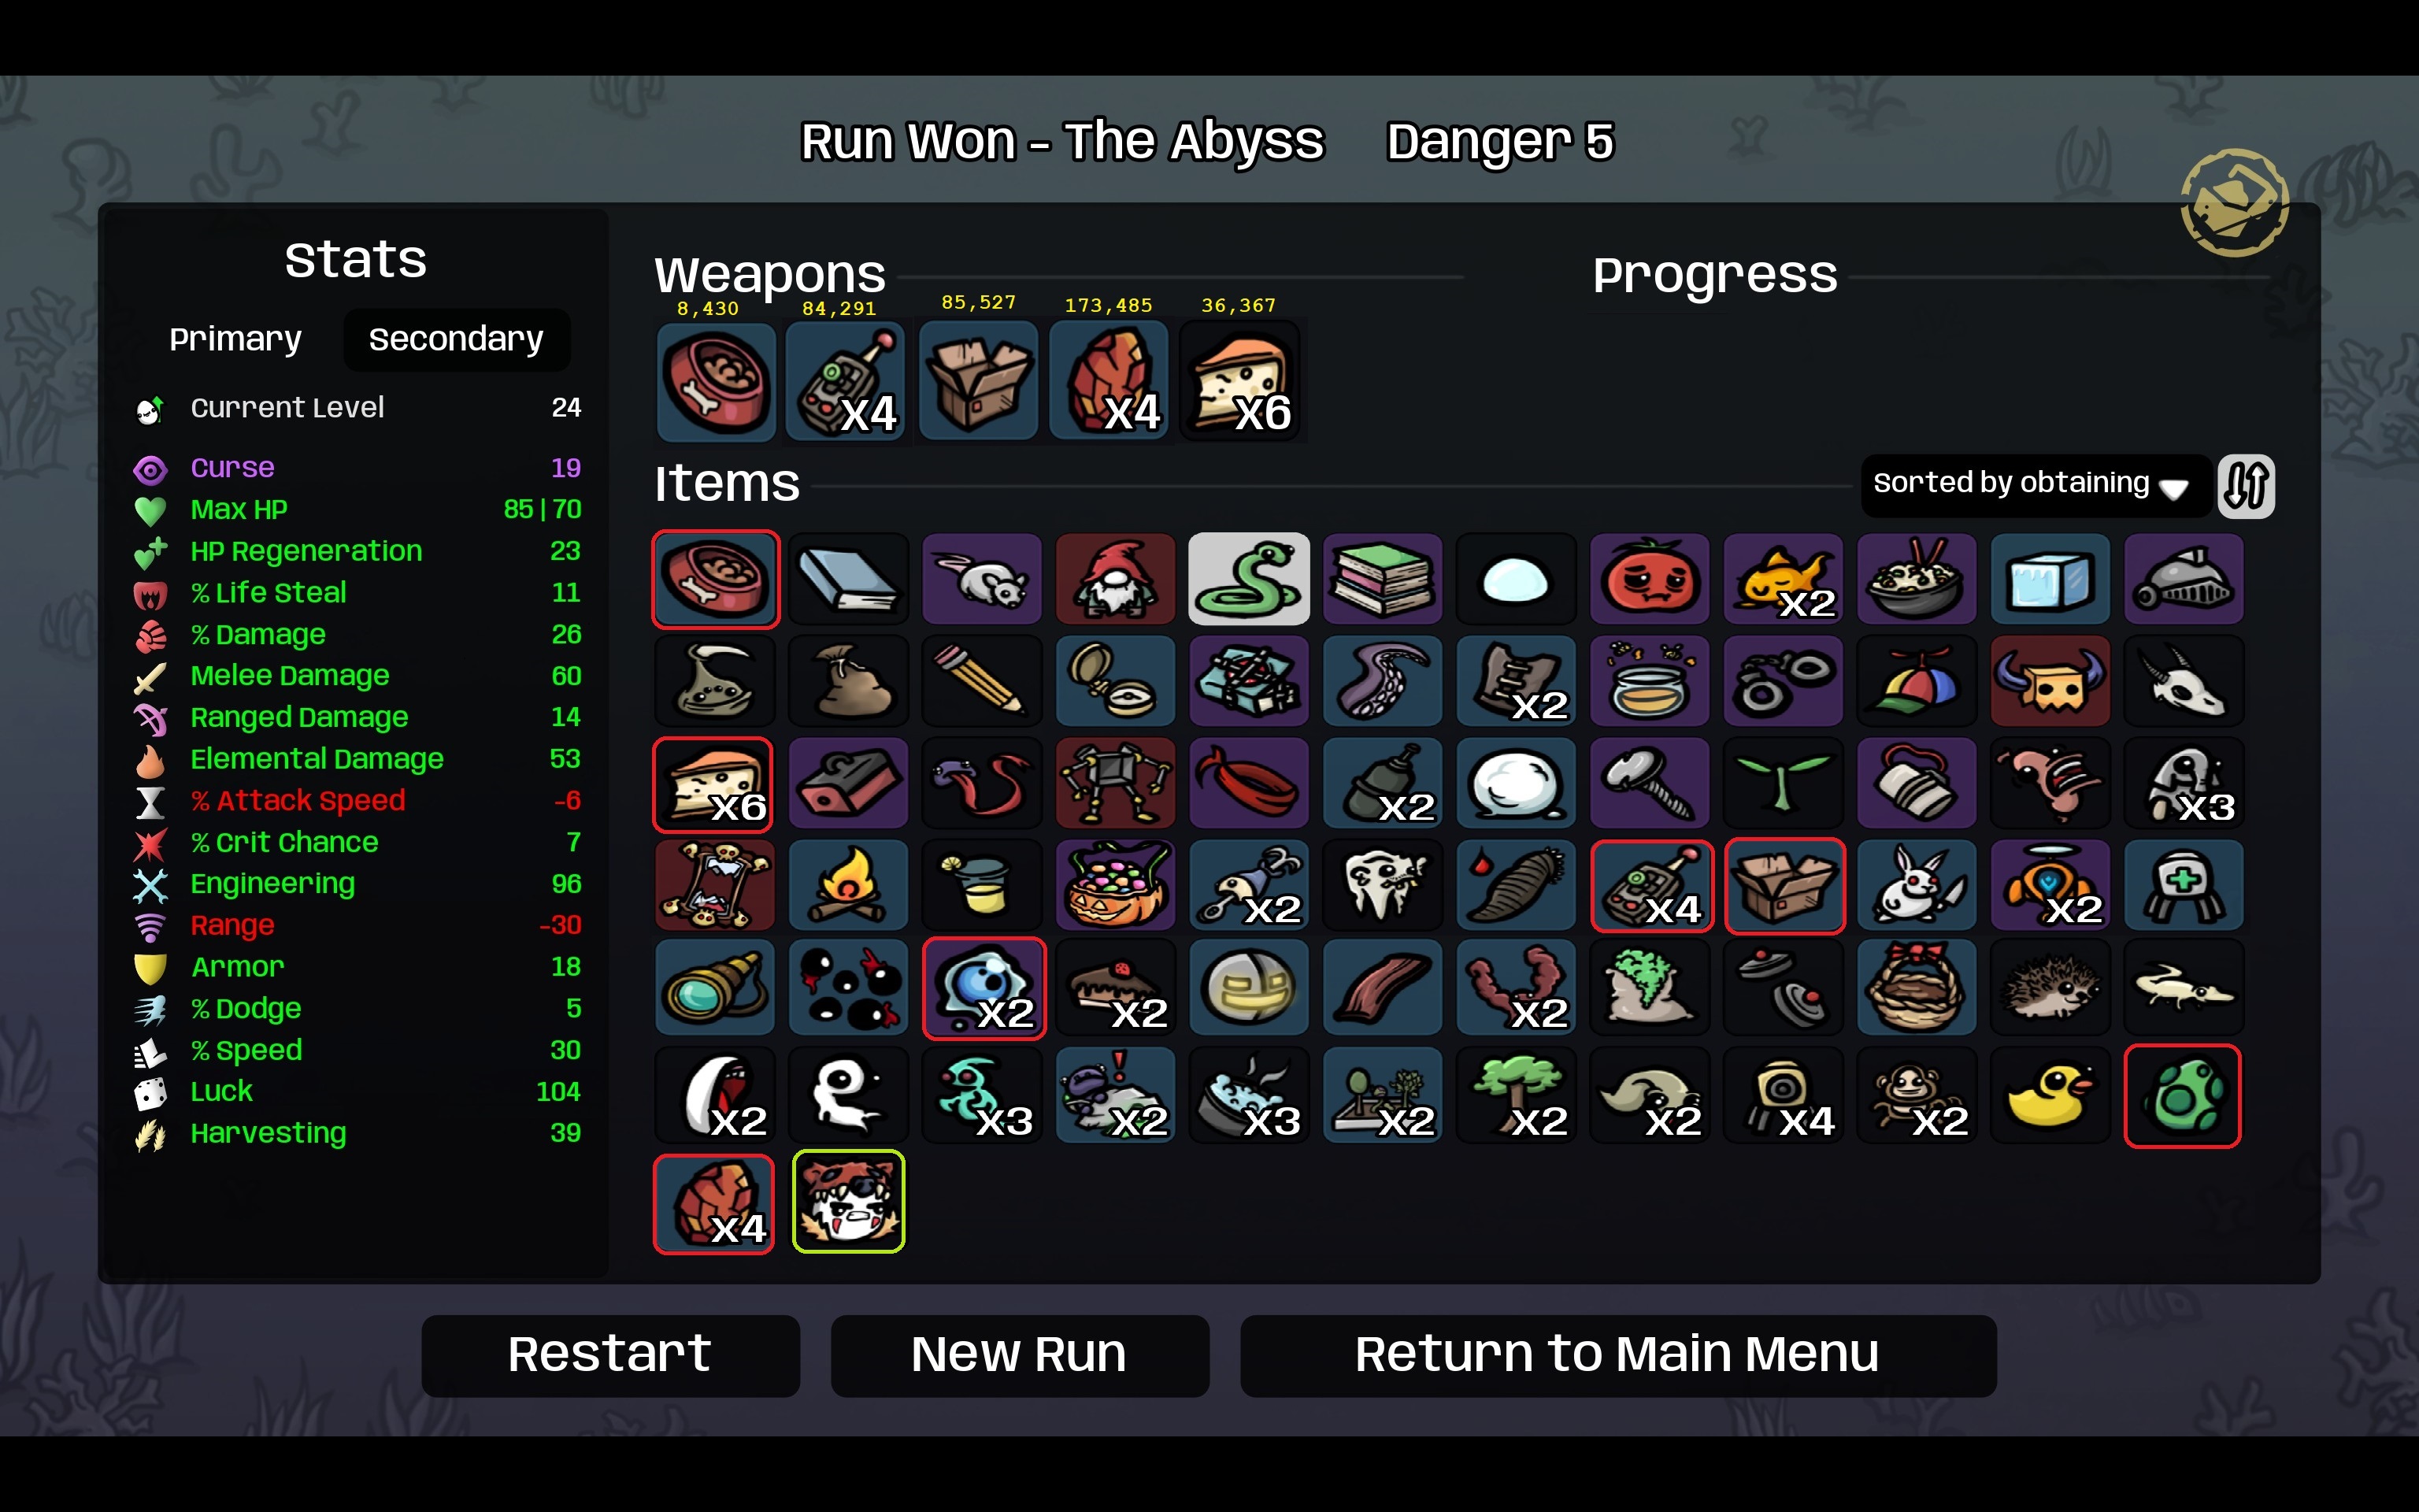Click the candy-filled pumpkin item
The image size is (2419, 1512).
coord(1114,886)
